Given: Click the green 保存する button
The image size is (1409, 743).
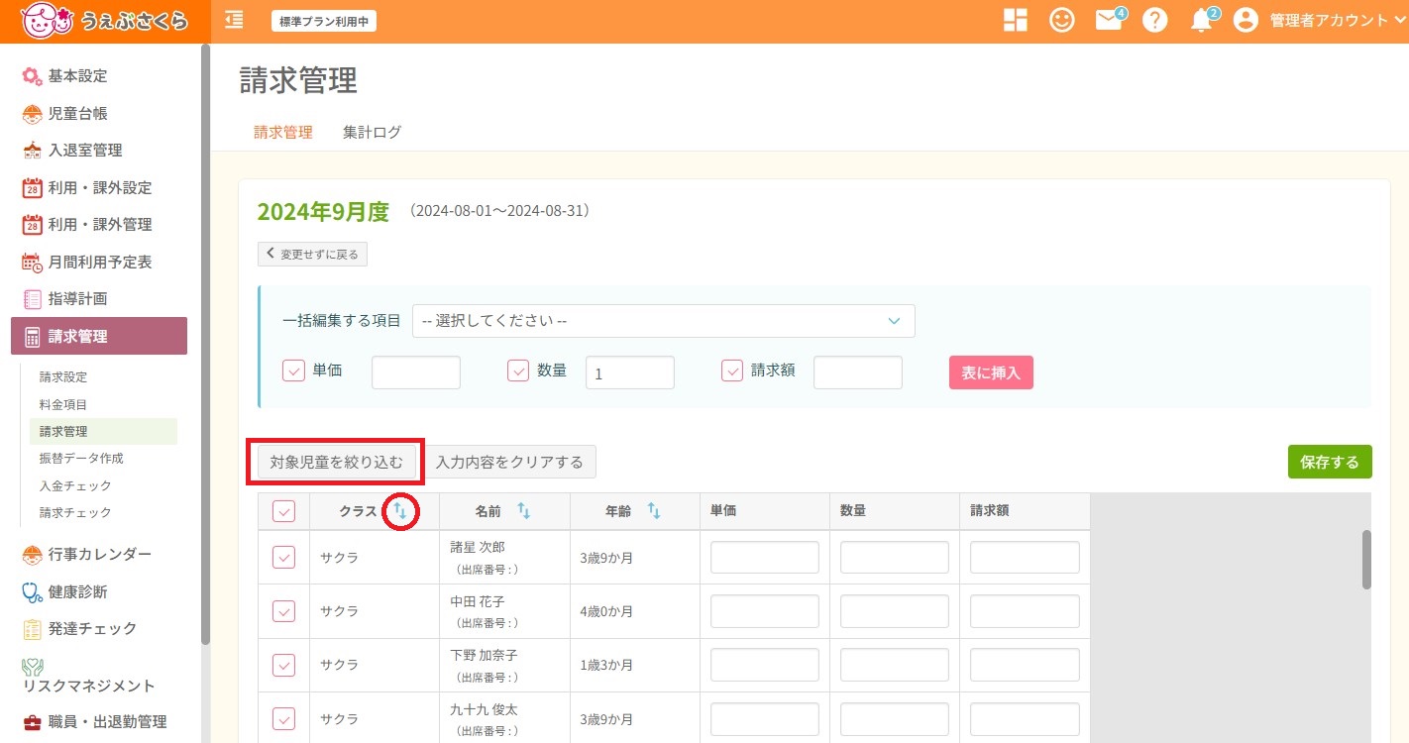Looking at the screenshot, I should (1330, 462).
